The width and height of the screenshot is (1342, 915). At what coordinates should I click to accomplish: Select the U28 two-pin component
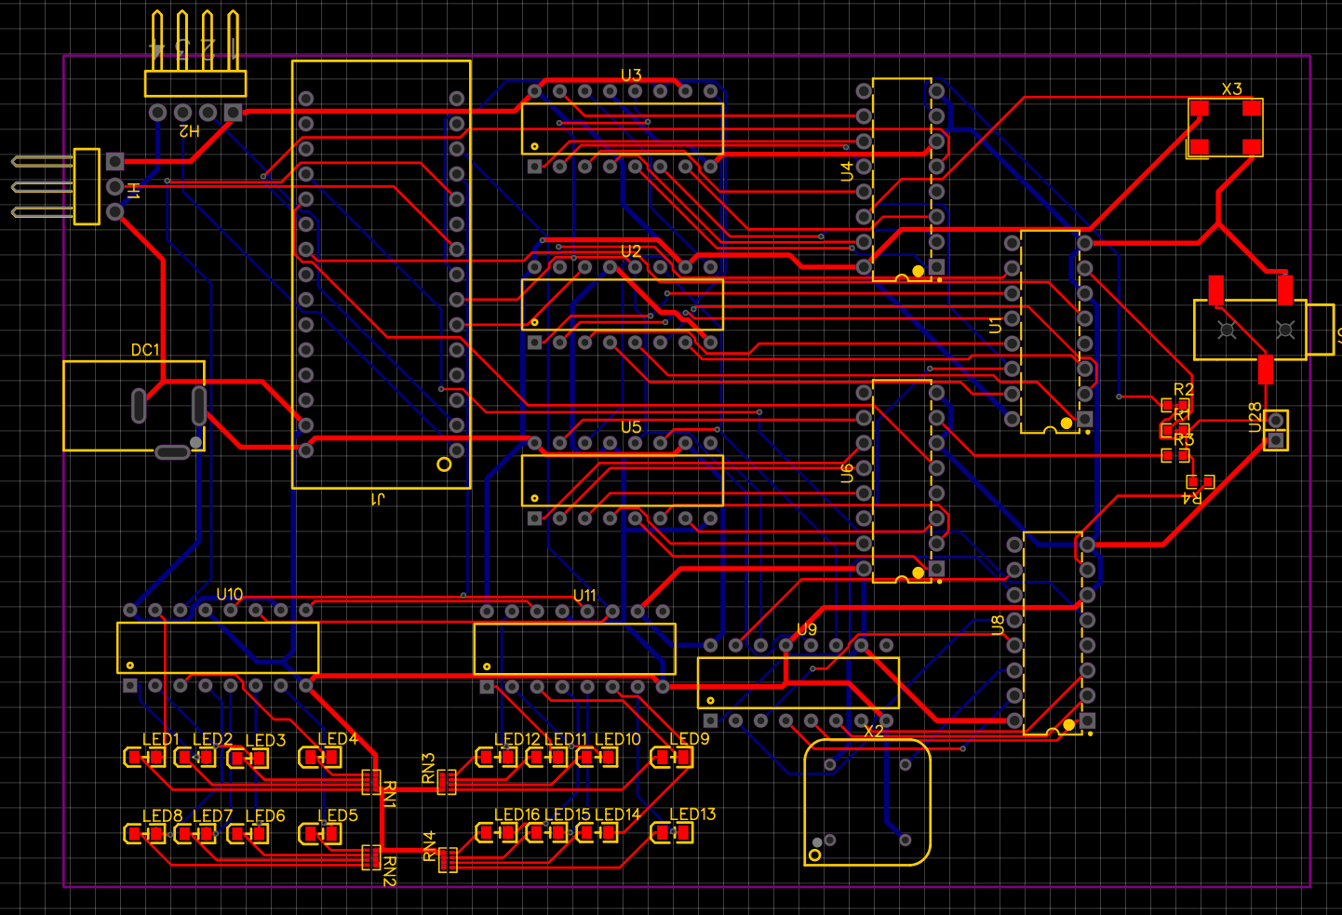(x=1275, y=430)
